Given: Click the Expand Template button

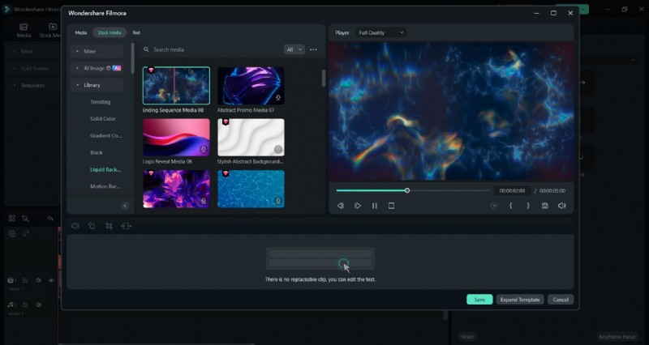Looking at the screenshot, I should pos(519,299).
